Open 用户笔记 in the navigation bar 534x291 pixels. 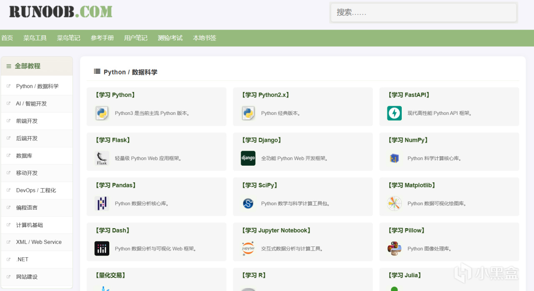coord(136,38)
